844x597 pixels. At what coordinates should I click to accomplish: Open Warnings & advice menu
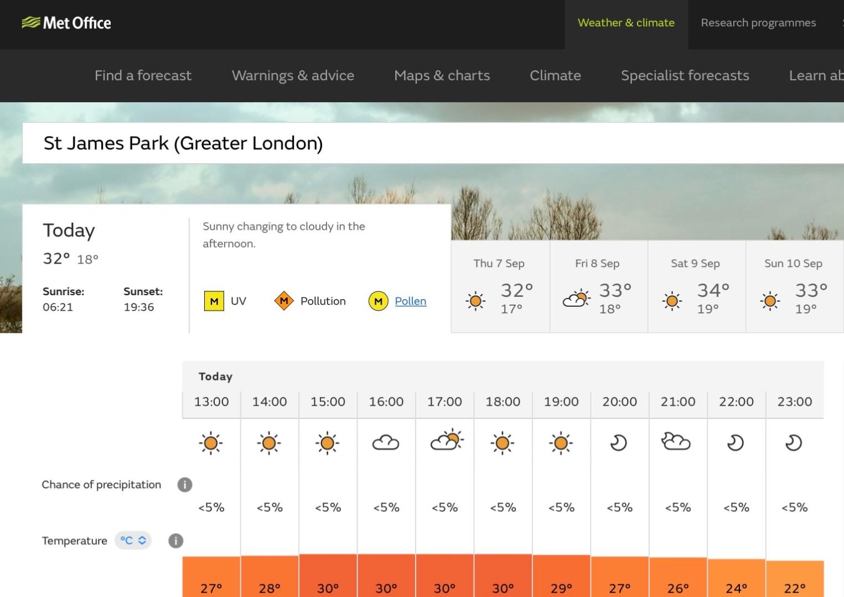(x=293, y=76)
